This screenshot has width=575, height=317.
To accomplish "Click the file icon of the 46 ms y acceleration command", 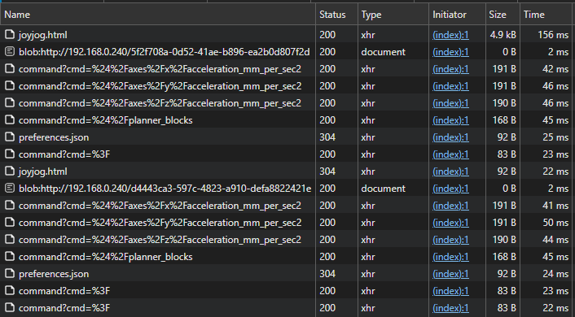I will 10,86.
